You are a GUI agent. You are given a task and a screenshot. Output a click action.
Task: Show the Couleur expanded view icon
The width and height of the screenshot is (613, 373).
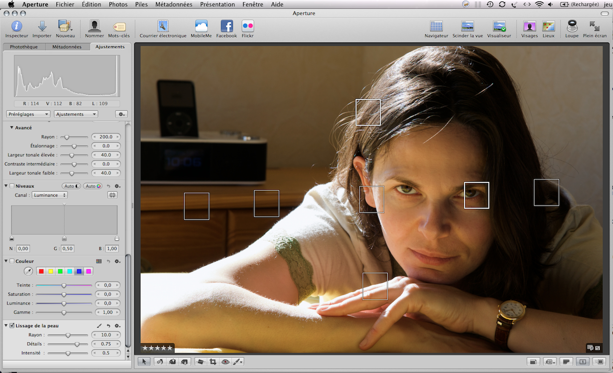click(99, 262)
